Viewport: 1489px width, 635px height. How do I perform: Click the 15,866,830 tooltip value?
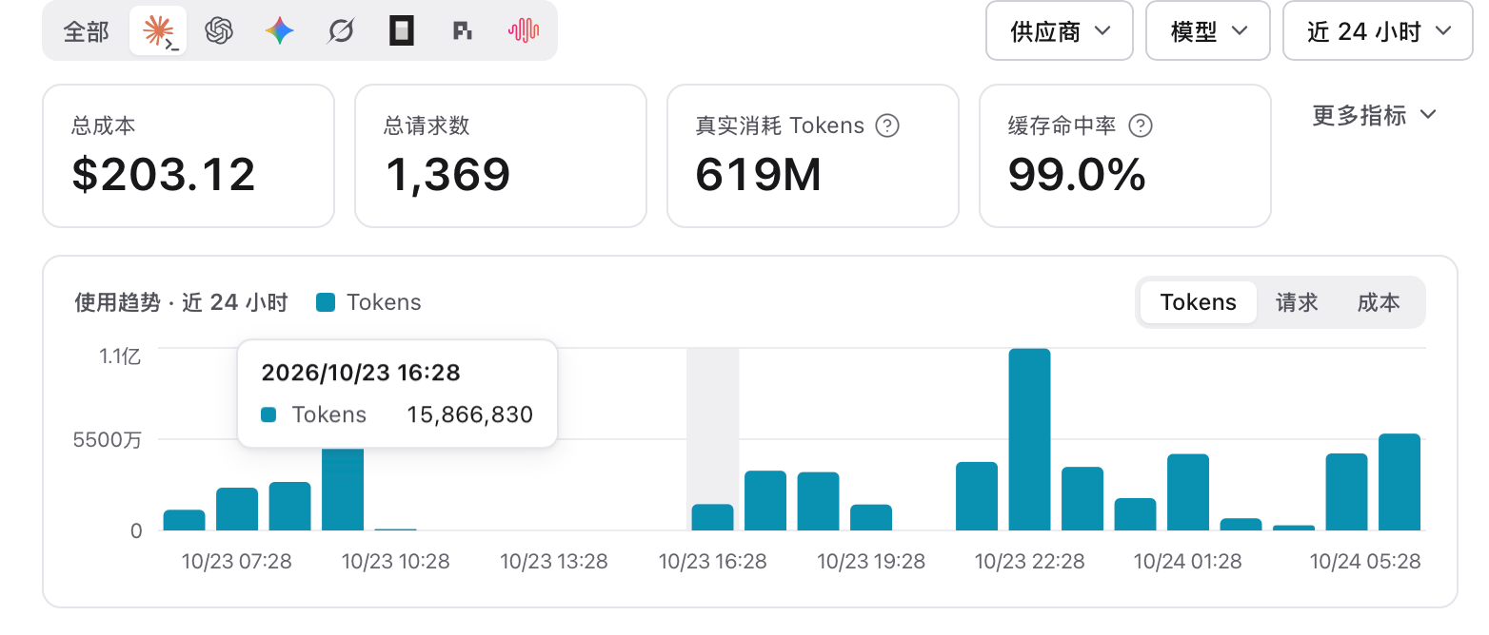point(469,414)
